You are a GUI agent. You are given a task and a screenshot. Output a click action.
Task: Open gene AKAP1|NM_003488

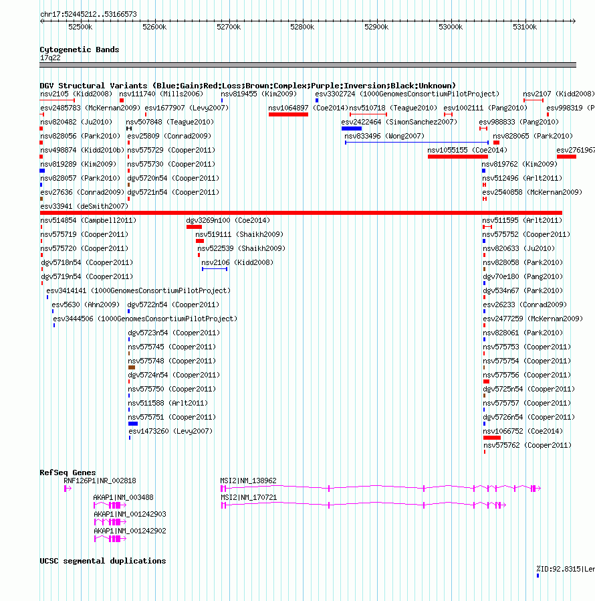[123, 497]
